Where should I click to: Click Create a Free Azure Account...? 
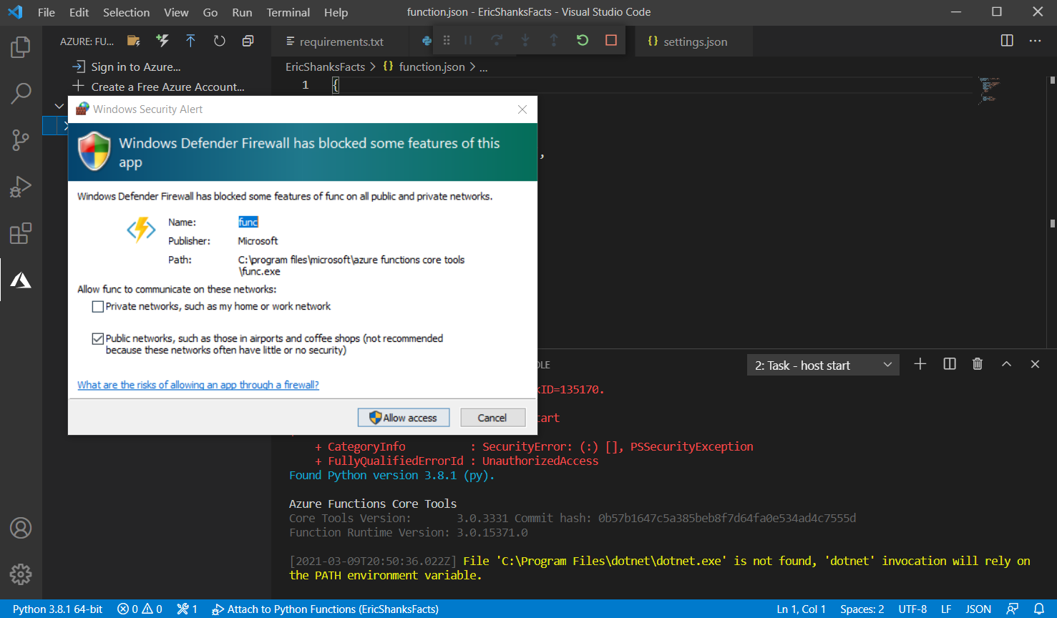[x=167, y=87]
